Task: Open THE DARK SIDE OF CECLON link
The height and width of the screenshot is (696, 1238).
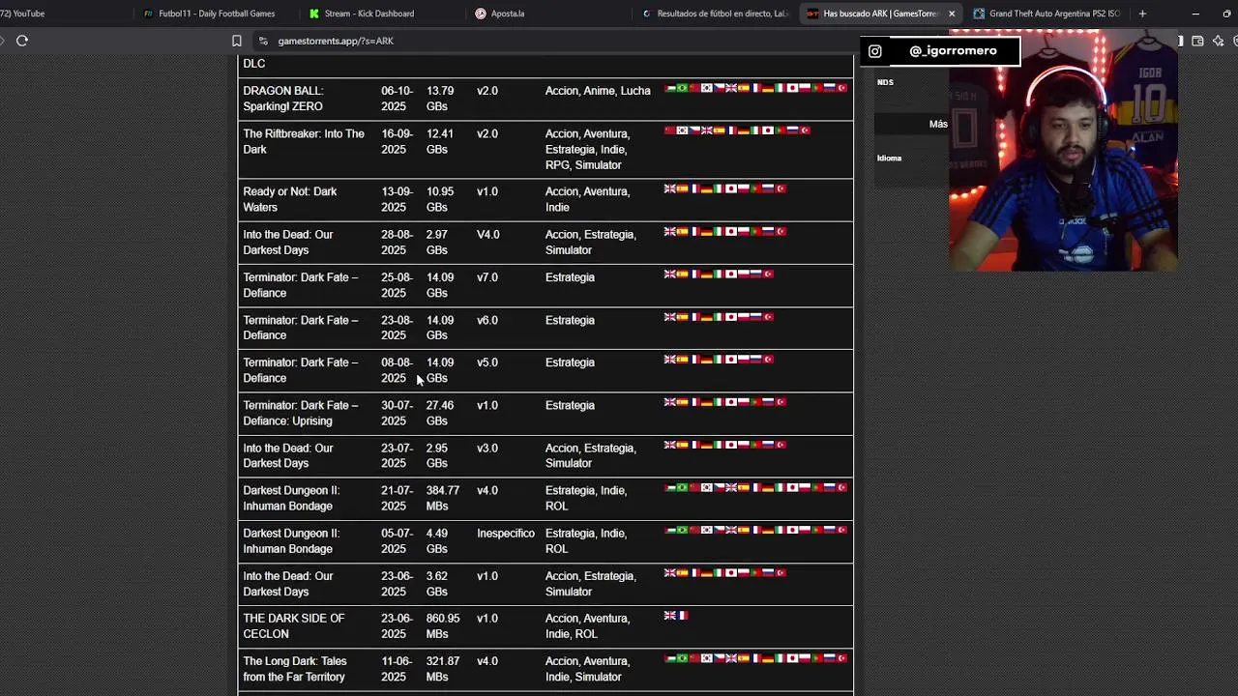Action: tap(293, 625)
